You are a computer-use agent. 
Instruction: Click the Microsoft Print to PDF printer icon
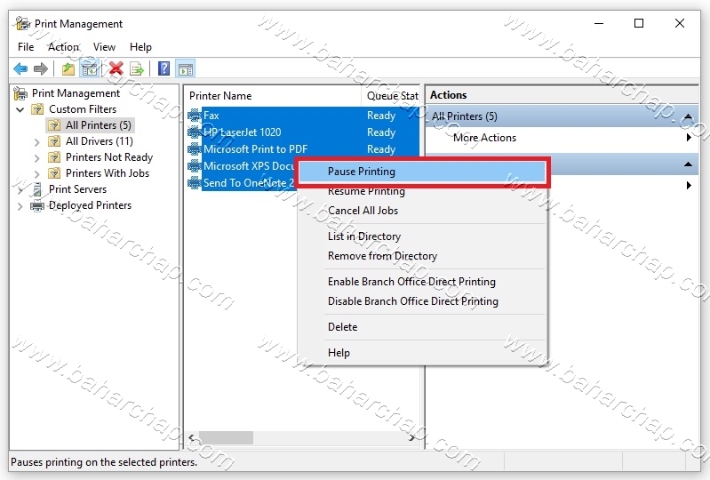click(195, 149)
